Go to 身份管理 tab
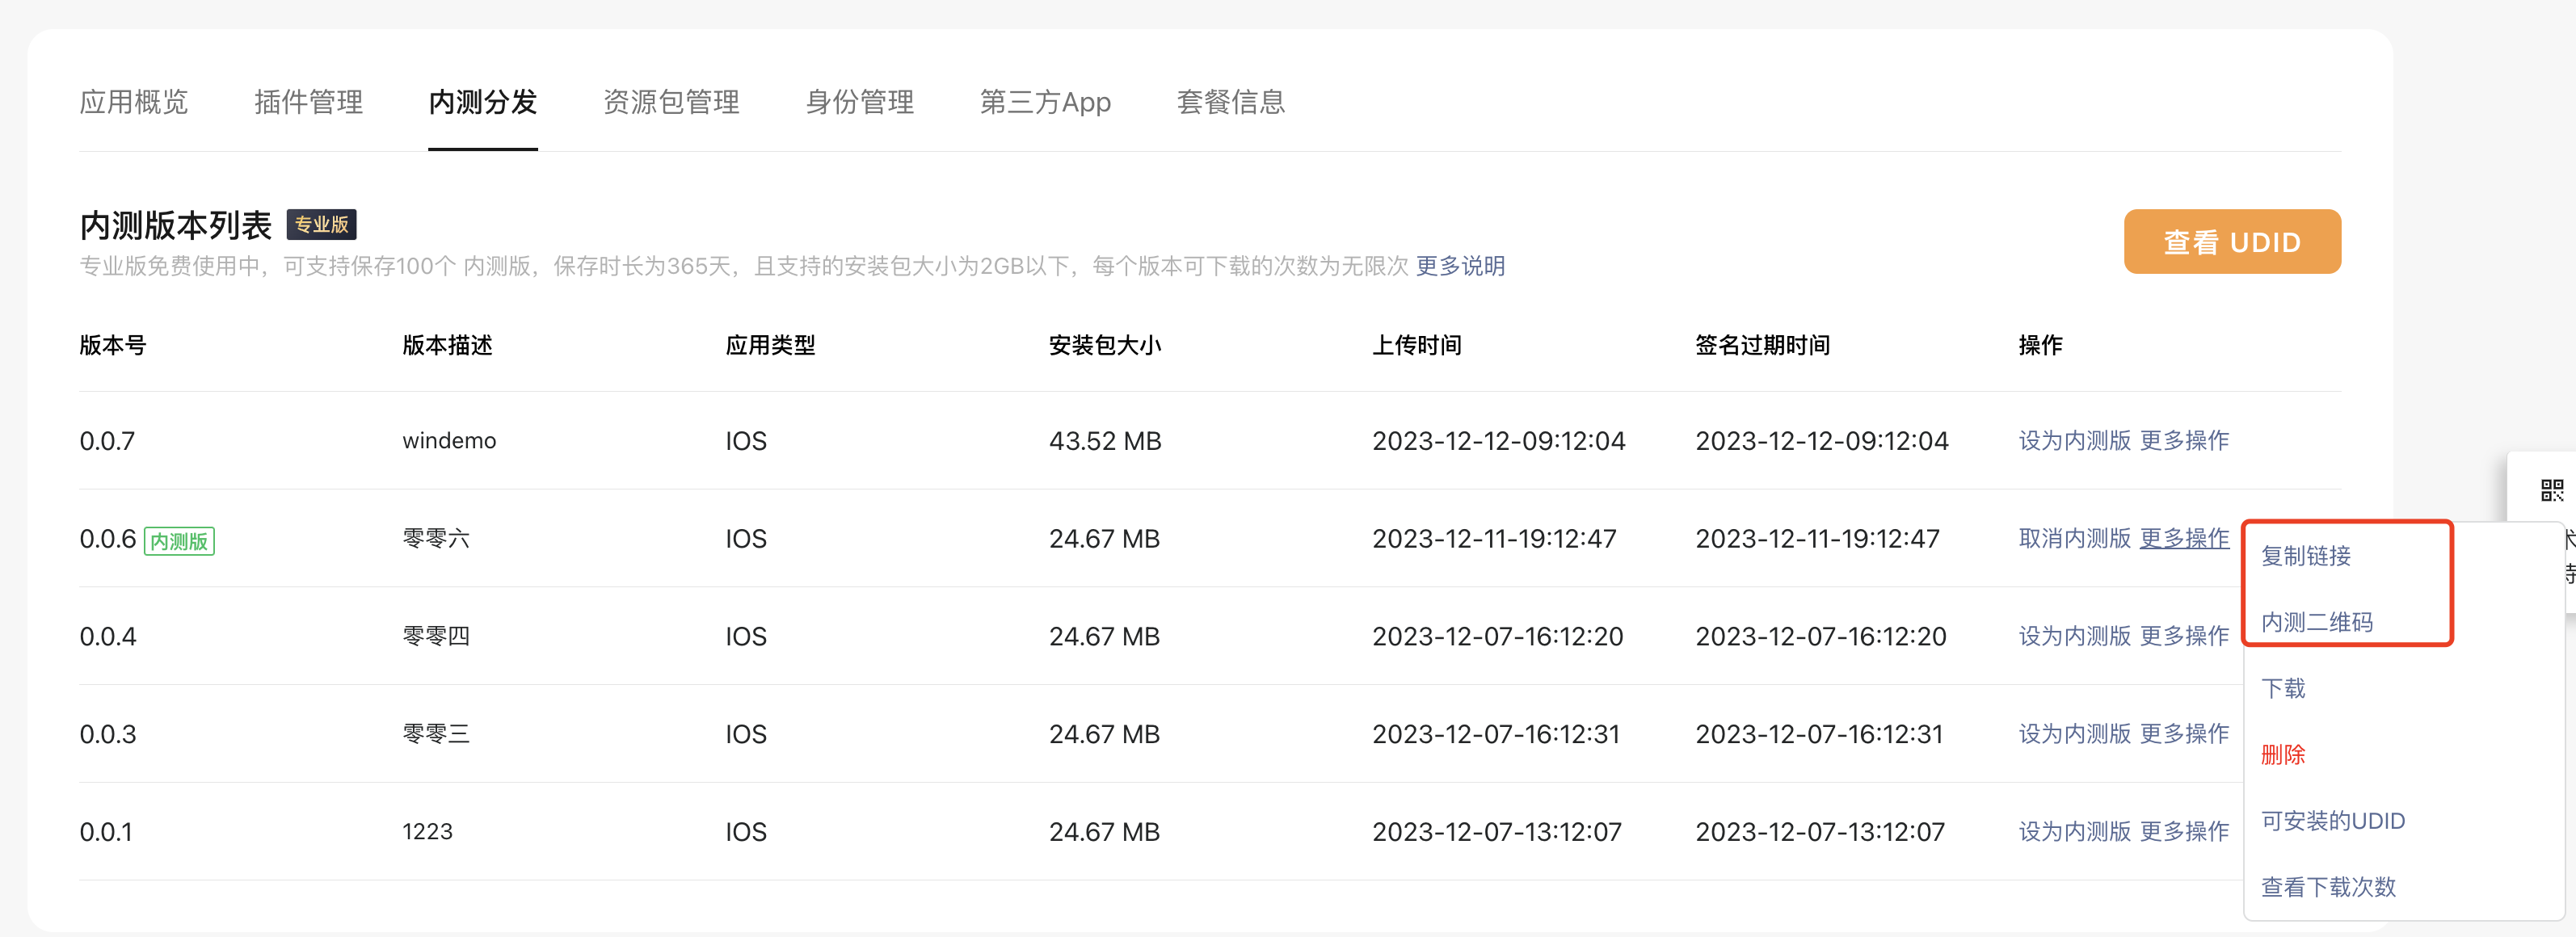 pyautogui.click(x=859, y=102)
